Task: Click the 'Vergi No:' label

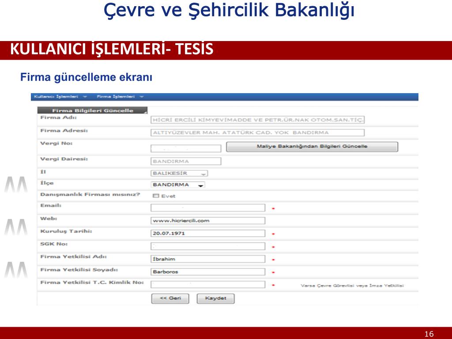Action: click(x=56, y=143)
